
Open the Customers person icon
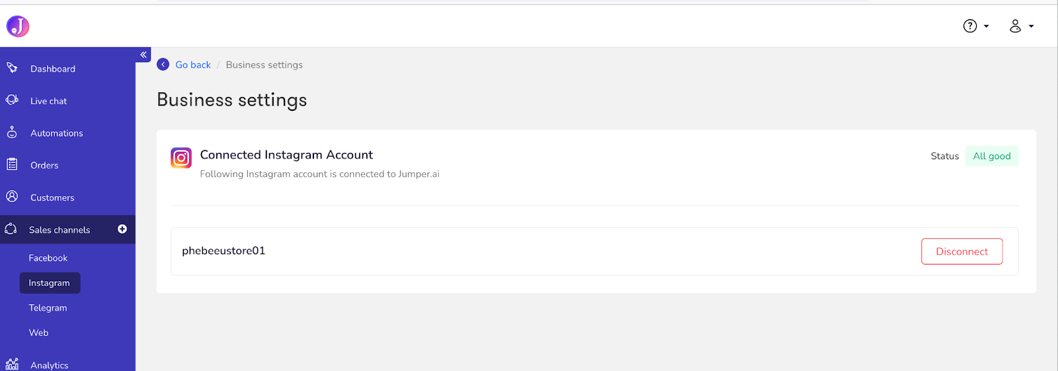tap(12, 196)
